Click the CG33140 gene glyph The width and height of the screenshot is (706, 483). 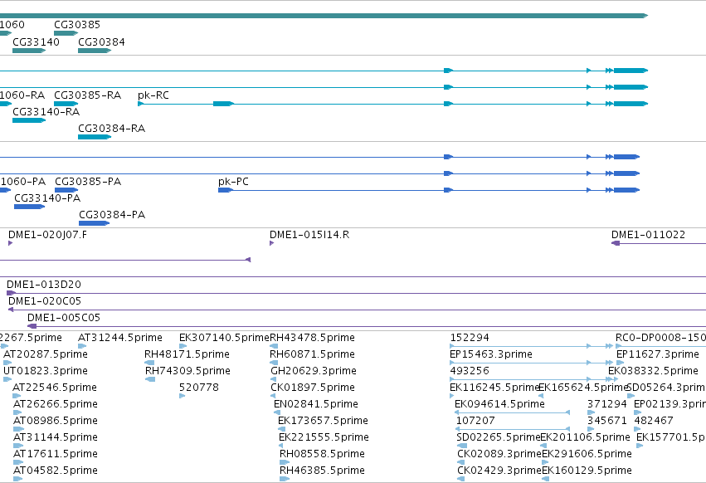point(29,51)
